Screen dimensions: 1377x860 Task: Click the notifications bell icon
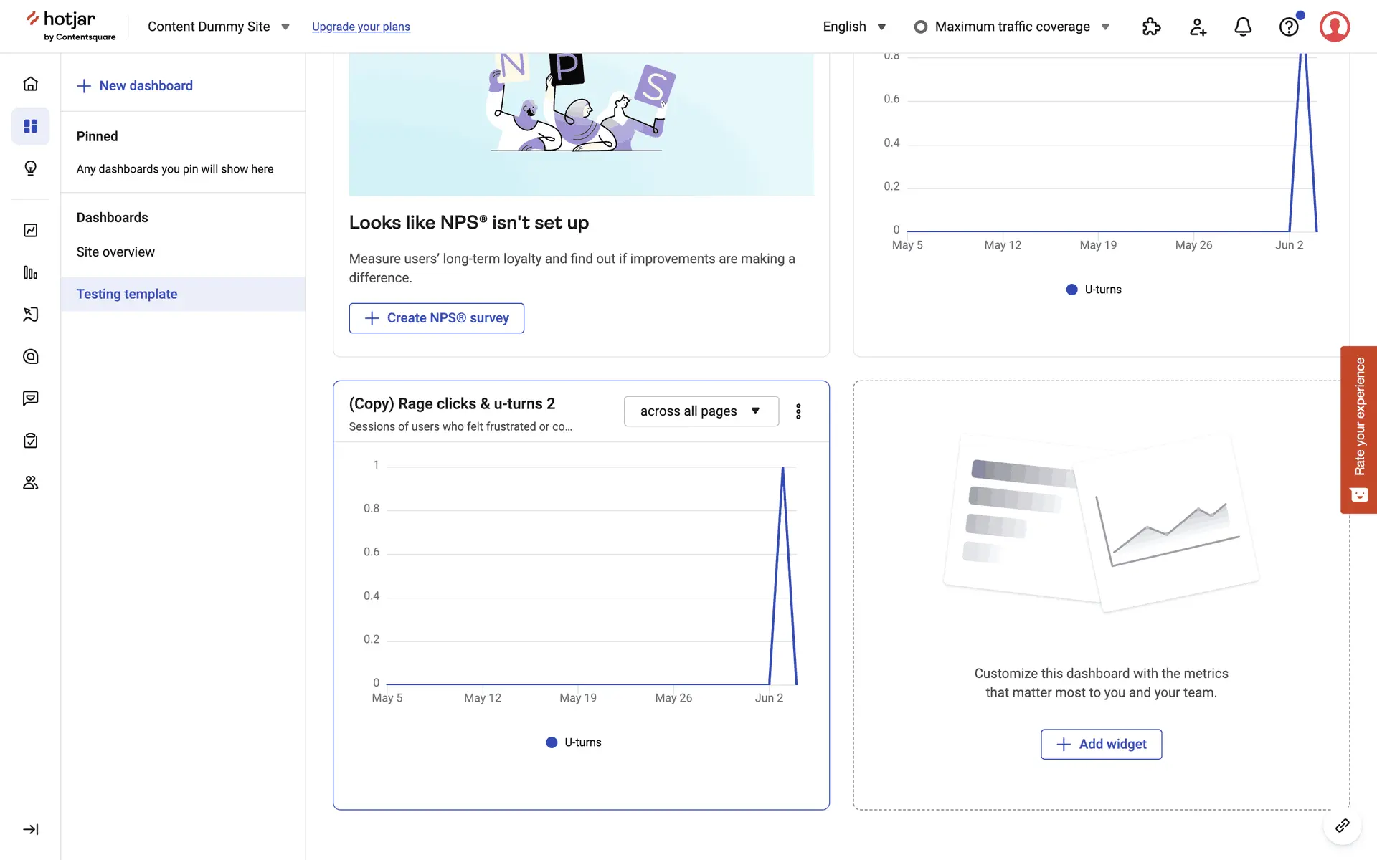click(x=1243, y=27)
